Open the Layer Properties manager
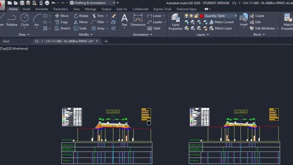The image size is (293, 165). [x=175, y=22]
